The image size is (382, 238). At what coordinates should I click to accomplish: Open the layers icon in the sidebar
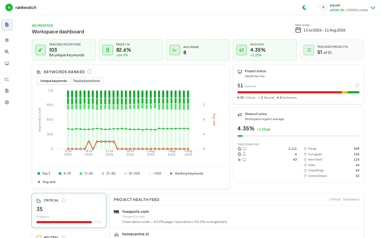click(x=7, y=40)
